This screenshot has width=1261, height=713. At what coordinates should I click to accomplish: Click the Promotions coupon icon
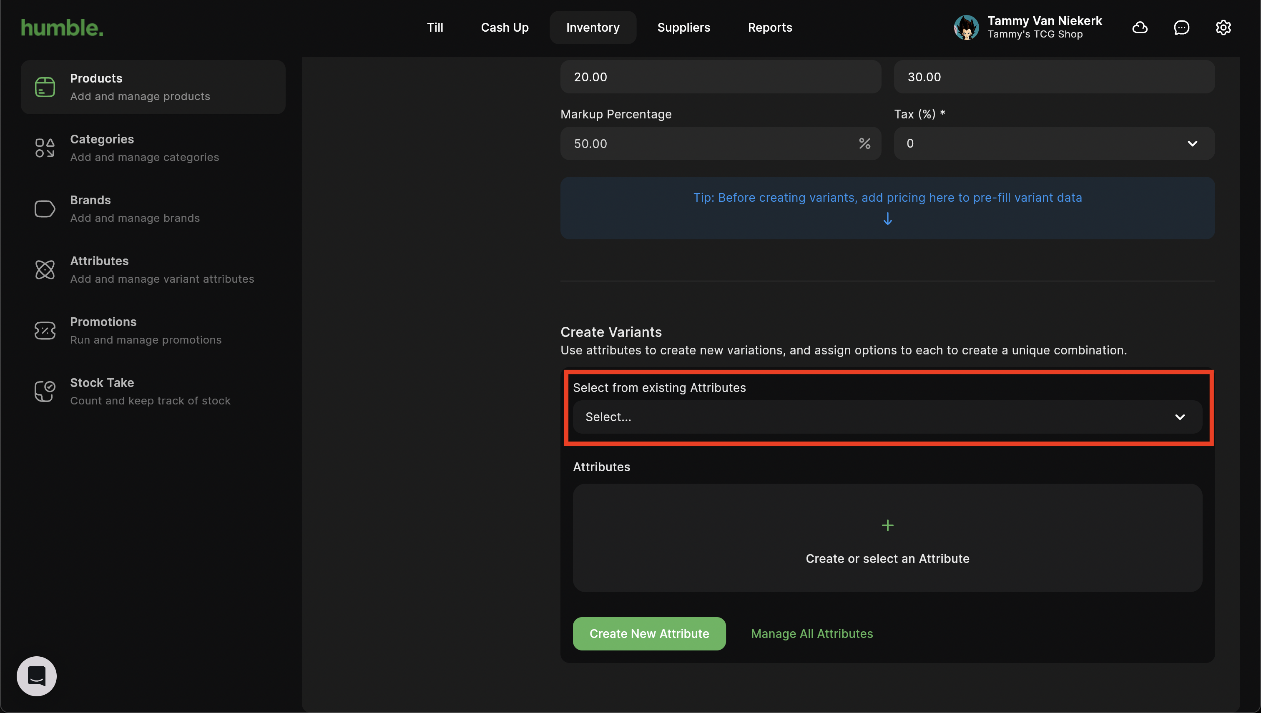tap(45, 331)
